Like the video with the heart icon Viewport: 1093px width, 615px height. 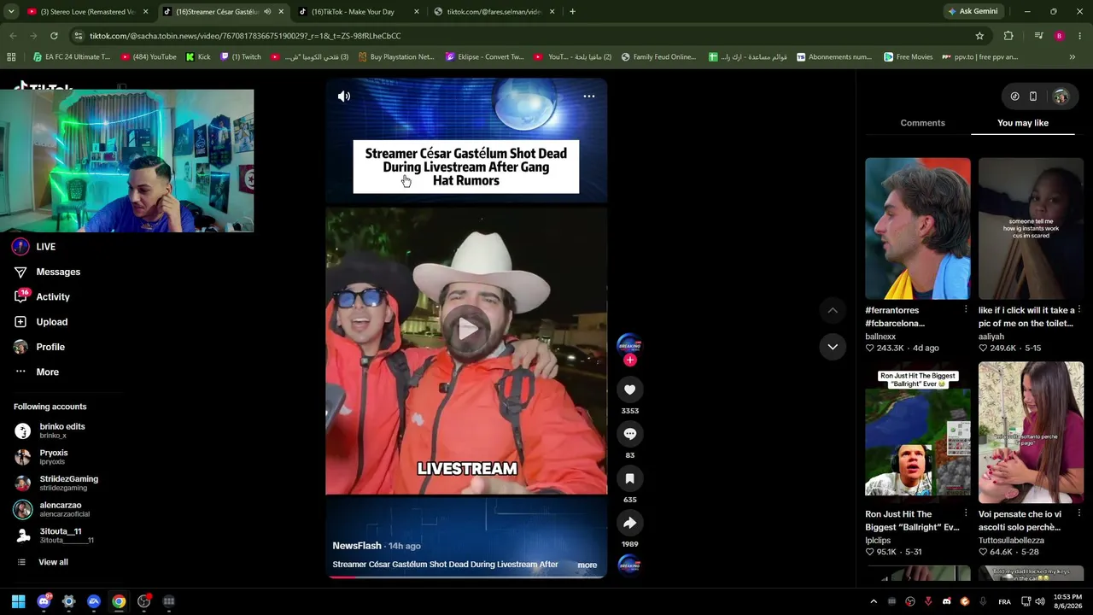click(630, 389)
